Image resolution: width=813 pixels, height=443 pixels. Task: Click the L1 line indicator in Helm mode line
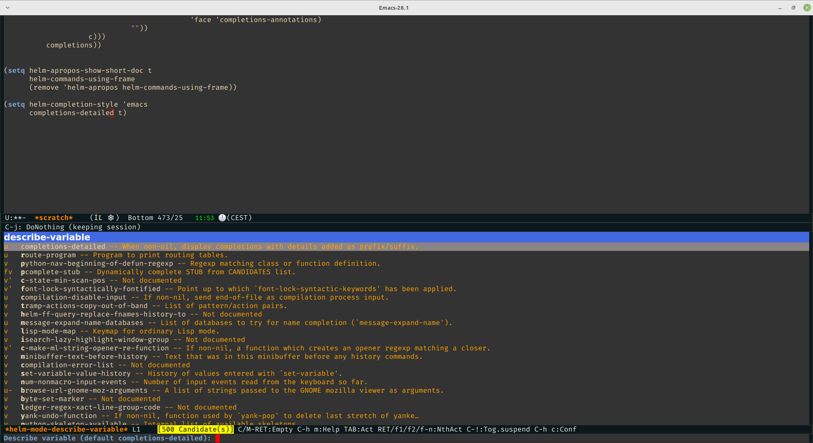pyautogui.click(x=136, y=429)
